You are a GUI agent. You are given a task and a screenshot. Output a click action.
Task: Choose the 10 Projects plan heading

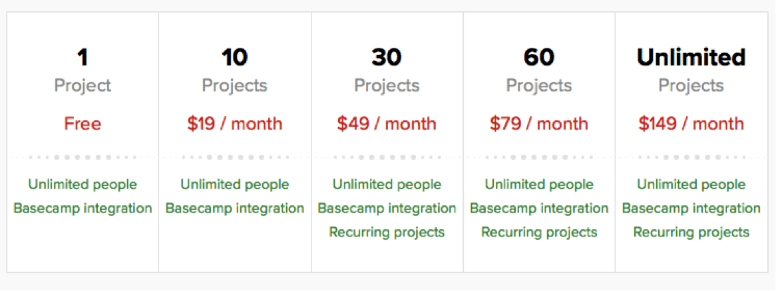tap(234, 70)
